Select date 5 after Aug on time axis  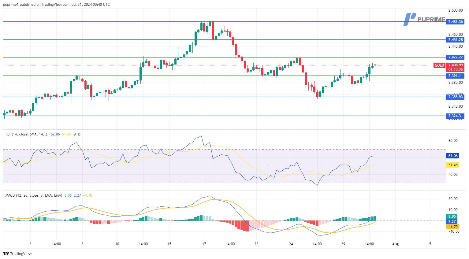click(430, 244)
